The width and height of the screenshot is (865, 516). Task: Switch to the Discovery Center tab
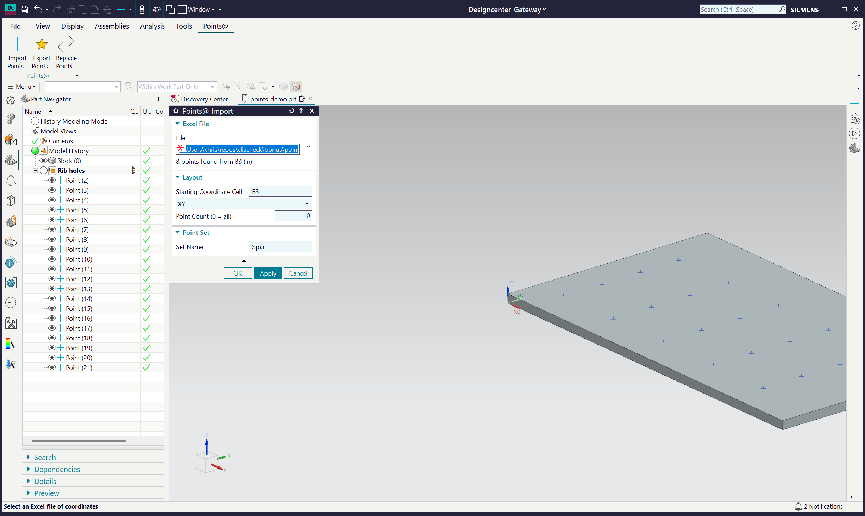[x=200, y=99]
